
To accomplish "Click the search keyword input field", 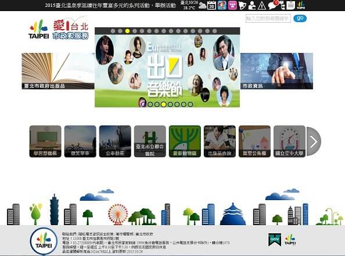I will pos(268,18).
